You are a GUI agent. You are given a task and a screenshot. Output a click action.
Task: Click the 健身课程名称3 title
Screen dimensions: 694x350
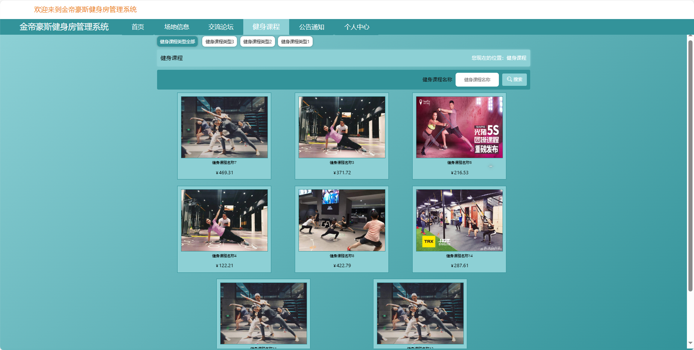click(342, 163)
